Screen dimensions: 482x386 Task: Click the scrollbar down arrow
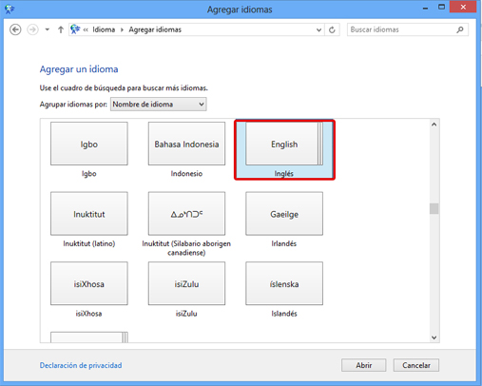click(434, 338)
